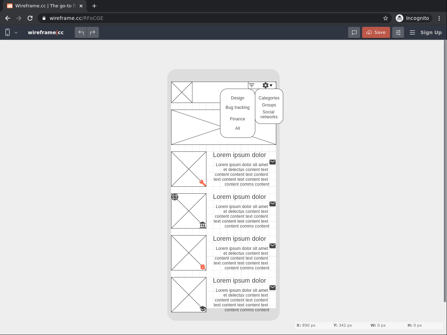Click the gear icon in the wireframe

(265, 85)
